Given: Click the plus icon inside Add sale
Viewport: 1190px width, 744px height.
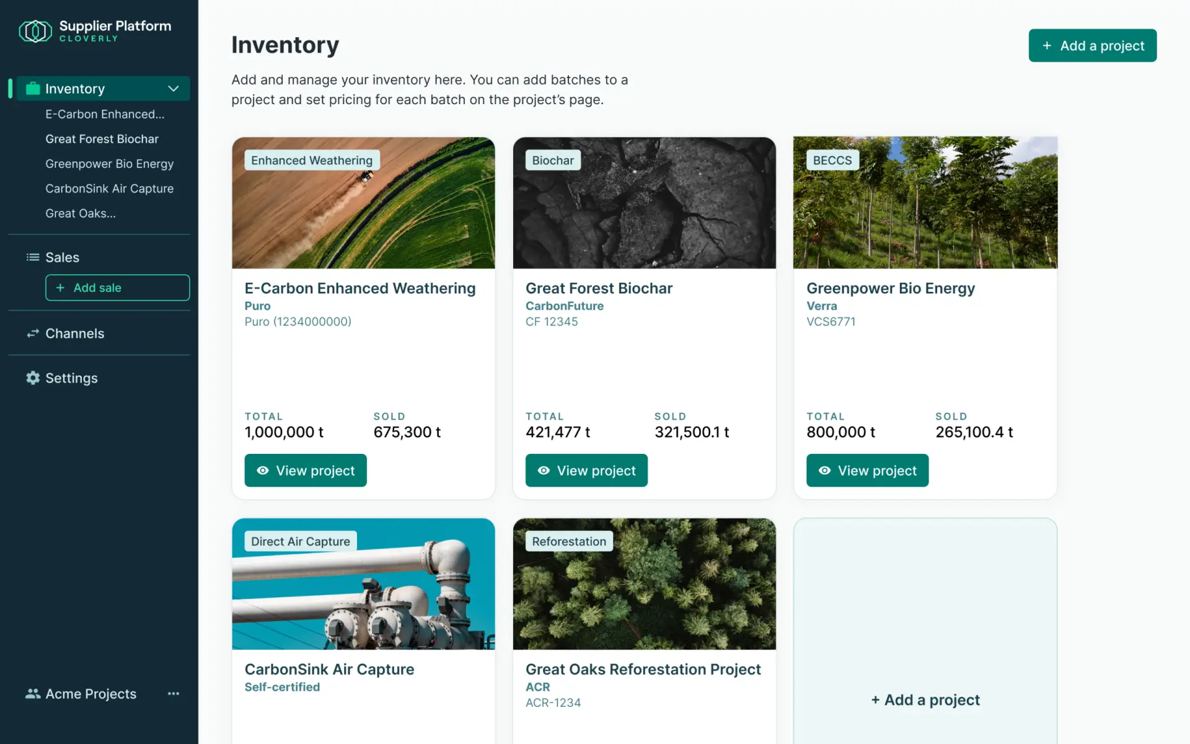Looking at the screenshot, I should 60,288.
